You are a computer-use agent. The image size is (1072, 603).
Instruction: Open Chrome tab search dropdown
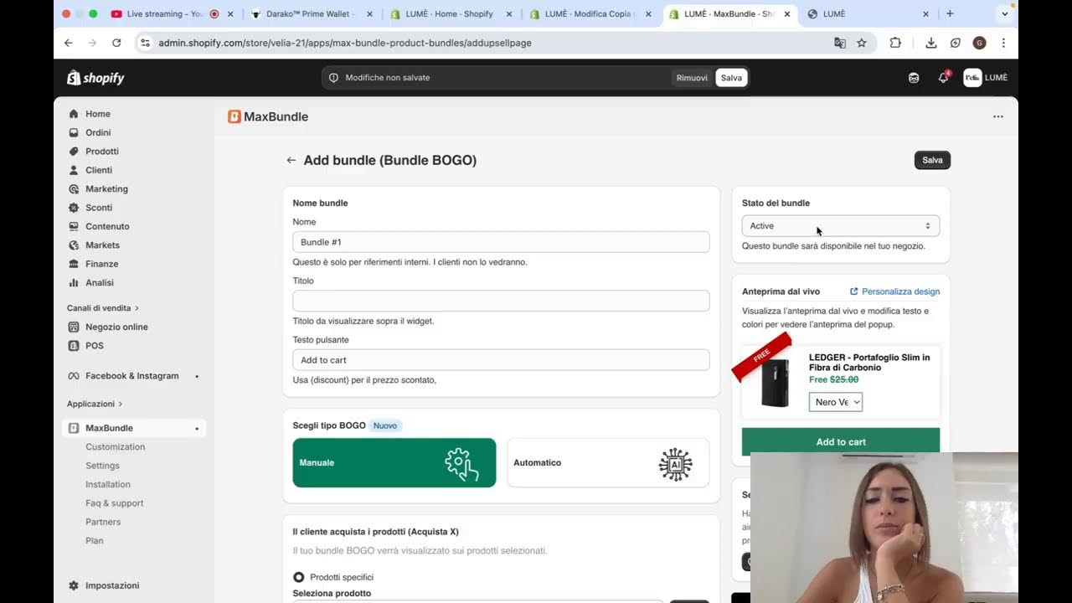(x=1005, y=14)
